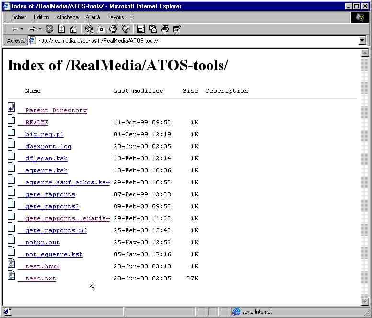Open the gene_rapports_leparis+ link
372x318 pixels.
68,218
